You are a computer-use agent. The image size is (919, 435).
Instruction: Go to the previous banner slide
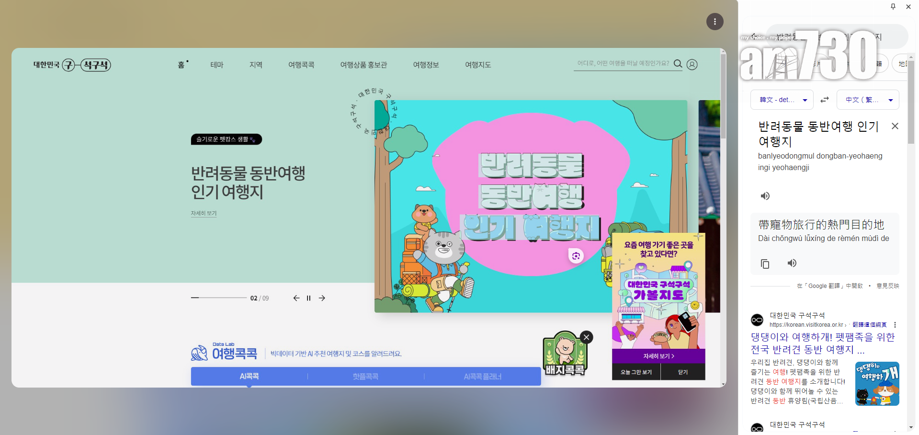pos(296,298)
